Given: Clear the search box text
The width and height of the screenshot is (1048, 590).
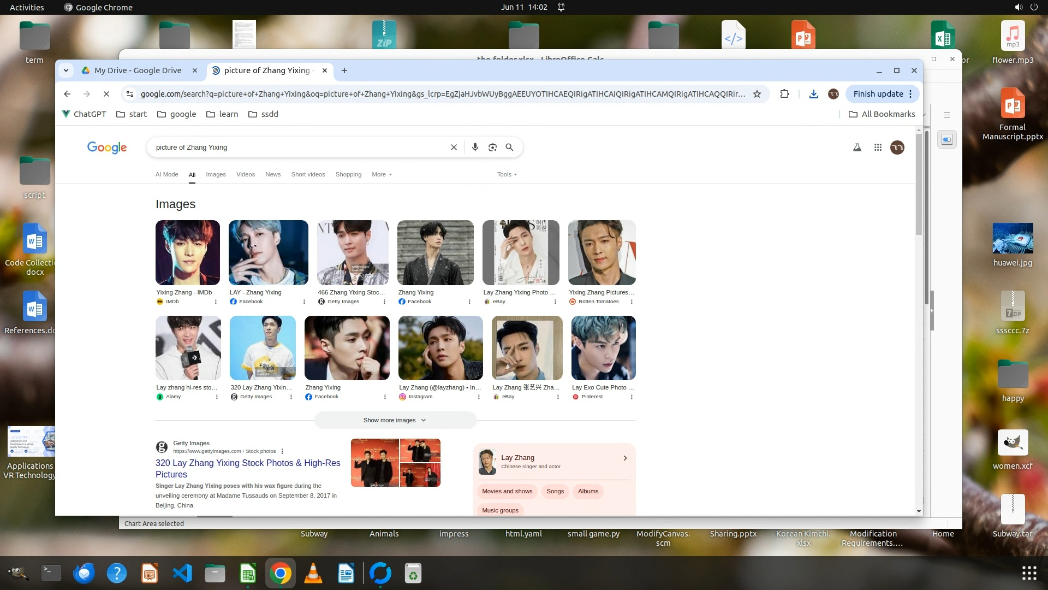Looking at the screenshot, I should click(x=454, y=147).
